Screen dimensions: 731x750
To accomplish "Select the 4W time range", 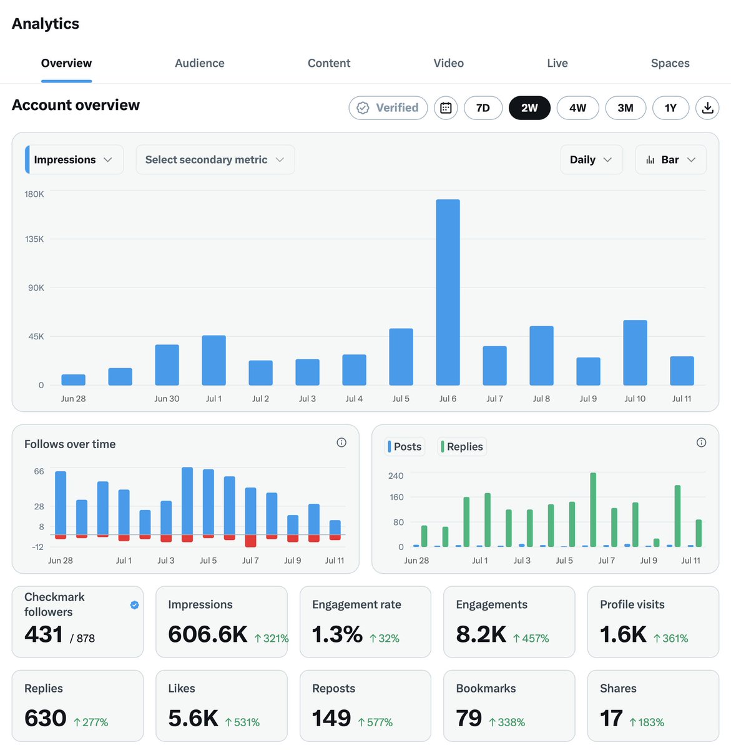I will point(578,107).
